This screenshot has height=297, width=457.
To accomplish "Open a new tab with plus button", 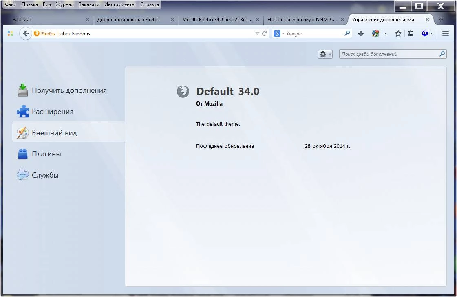I will [x=440, y=20].
